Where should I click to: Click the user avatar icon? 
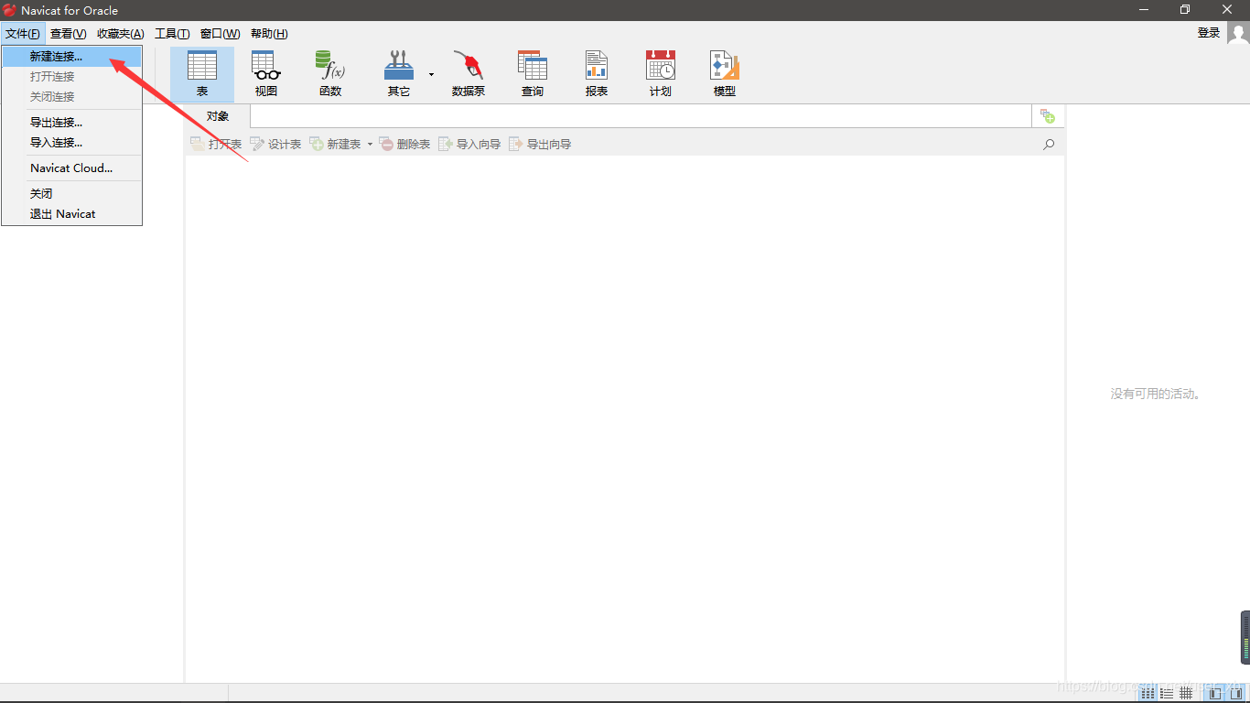click(1238, 33)
